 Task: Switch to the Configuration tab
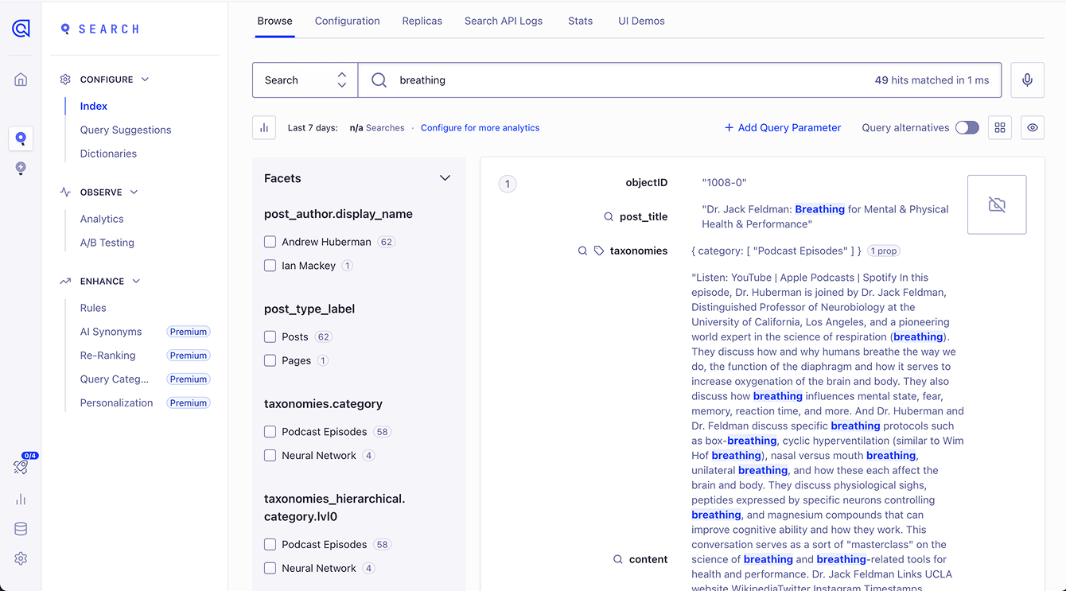tap(348, 21)
